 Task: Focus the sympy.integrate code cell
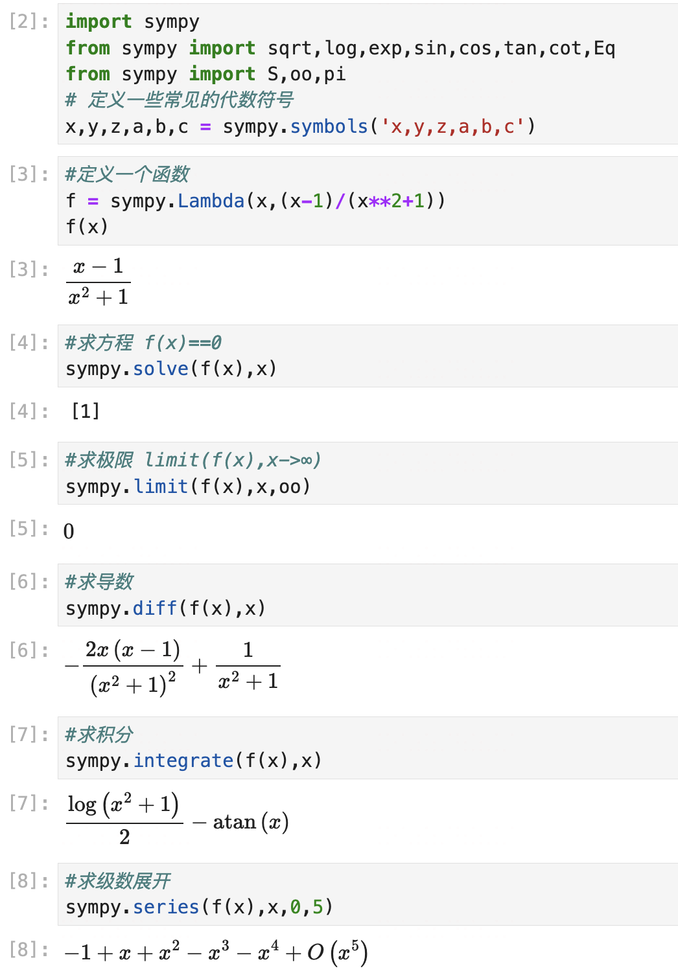[367, 748]
